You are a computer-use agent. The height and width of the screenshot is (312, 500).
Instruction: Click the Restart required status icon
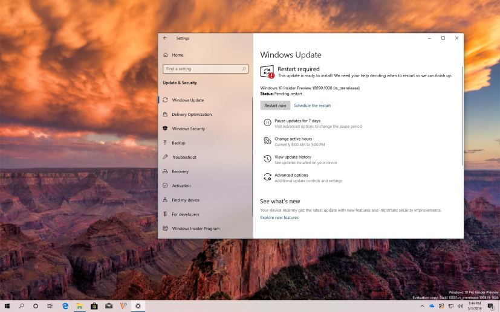267,72
